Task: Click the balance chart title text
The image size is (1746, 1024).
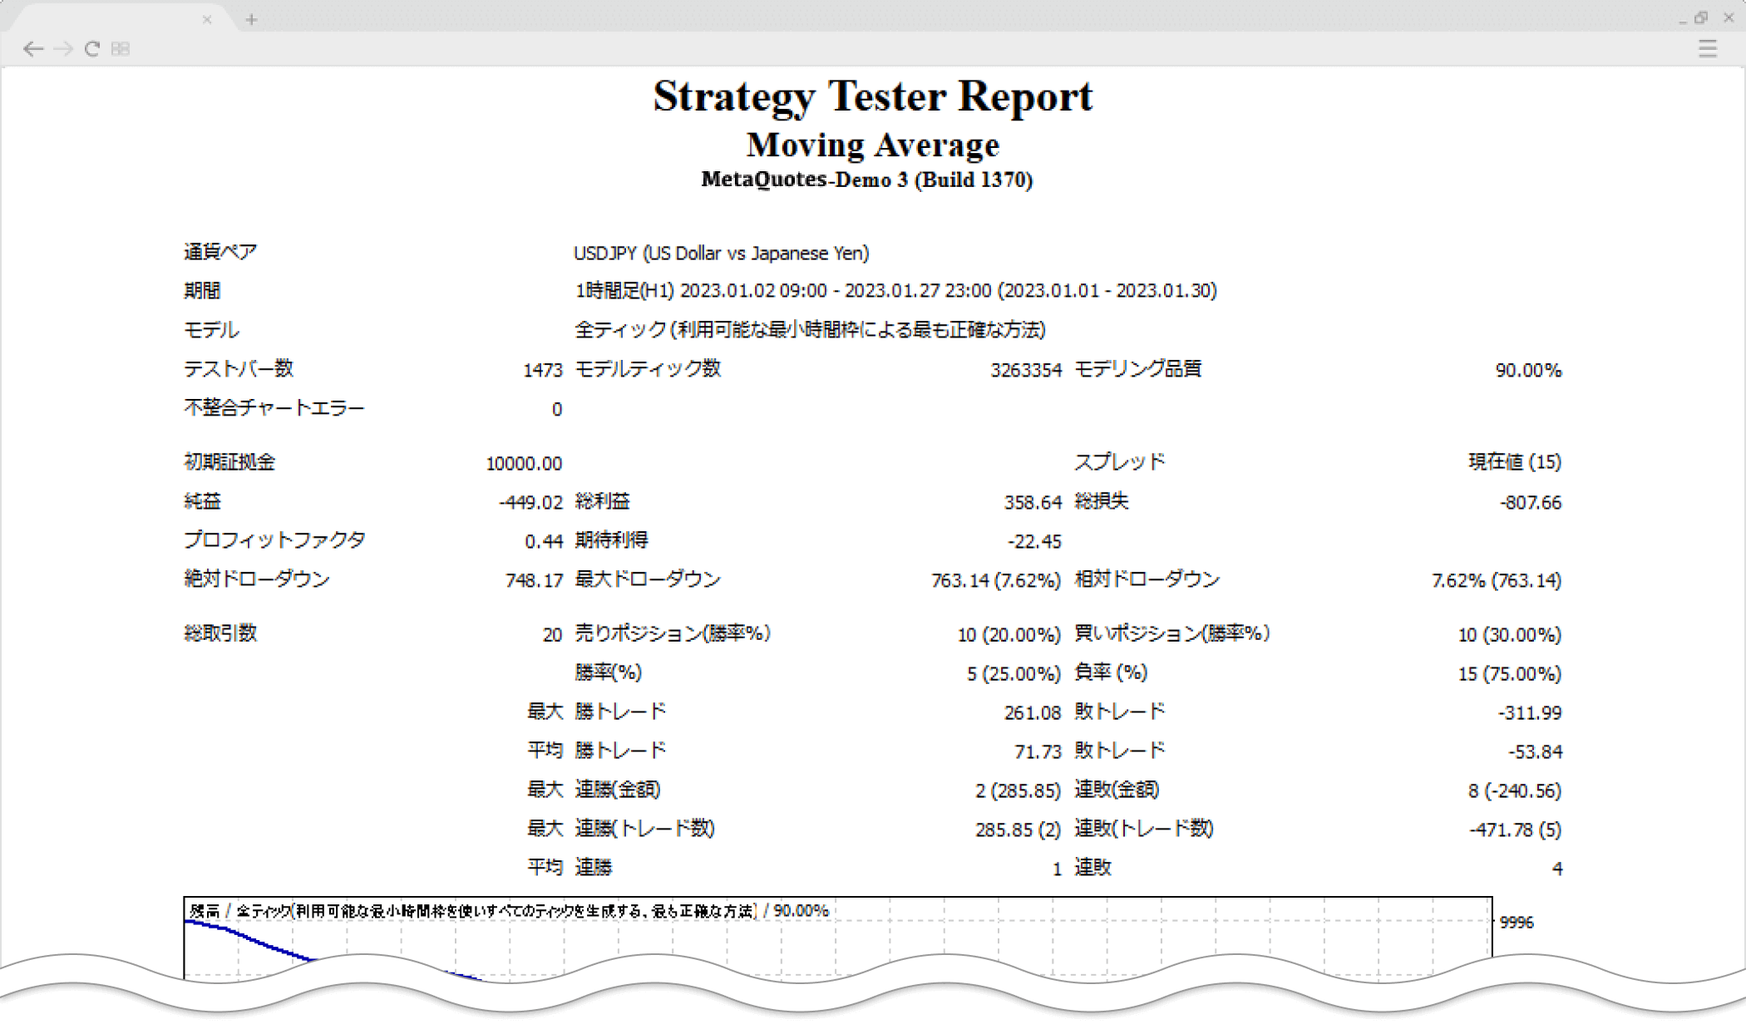Action: click(x=509, y=911)
